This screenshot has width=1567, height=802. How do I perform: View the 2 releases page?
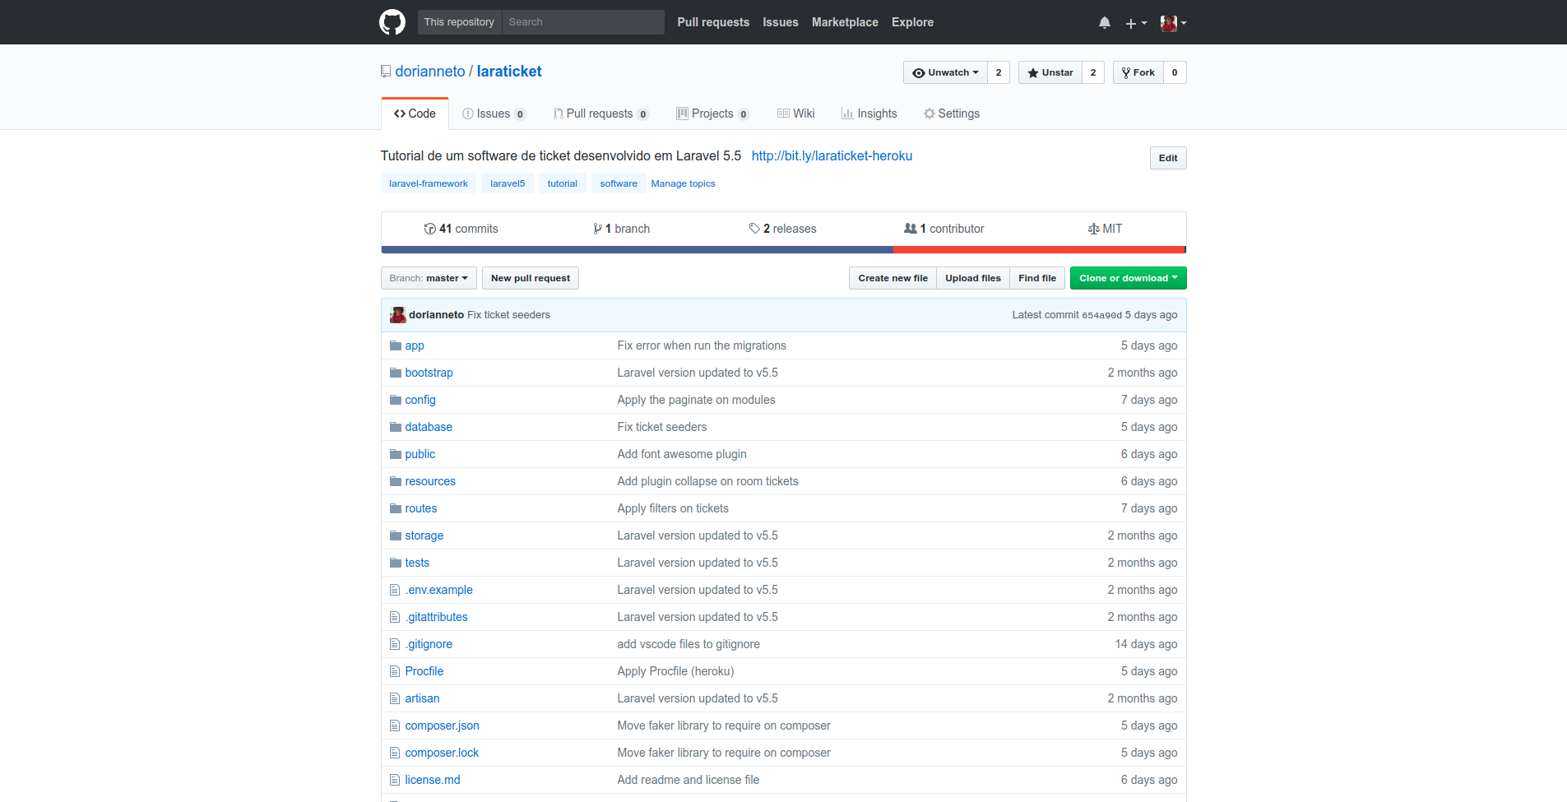pos(782,229)
